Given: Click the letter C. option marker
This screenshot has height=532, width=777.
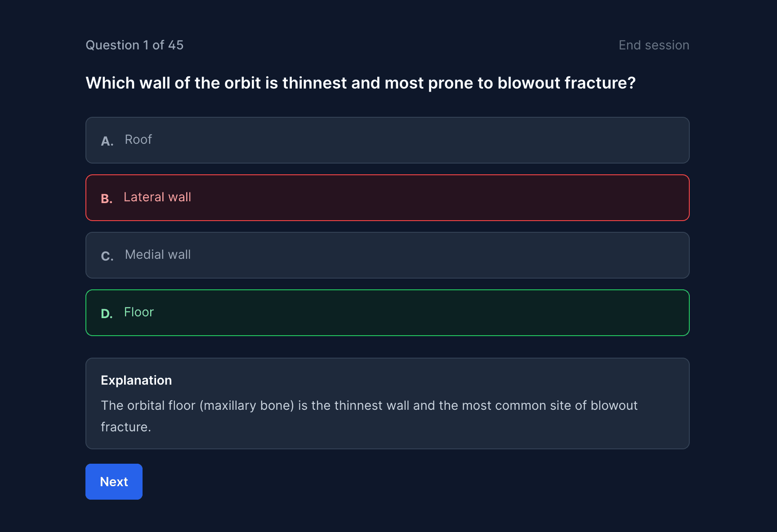Looking at the screenshot, I should click(107, 256).
